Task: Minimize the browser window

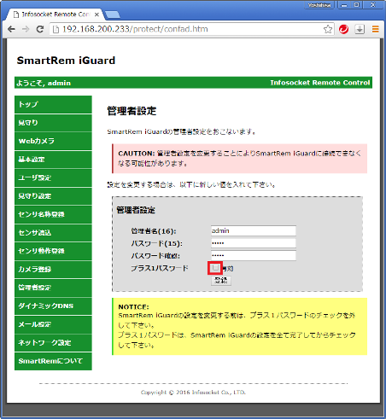Action: pos(344,5)
